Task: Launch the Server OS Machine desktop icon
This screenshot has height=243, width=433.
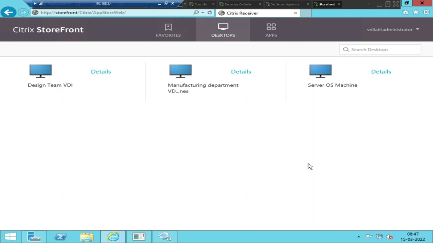Action: [320, 71]
